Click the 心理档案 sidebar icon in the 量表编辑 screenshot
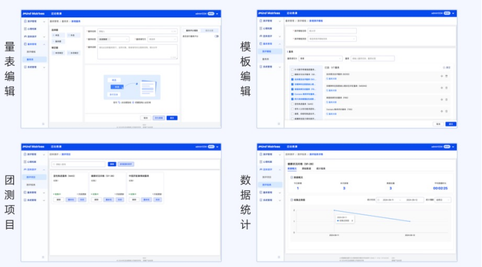Screen dimensions: 482x267 25,29
